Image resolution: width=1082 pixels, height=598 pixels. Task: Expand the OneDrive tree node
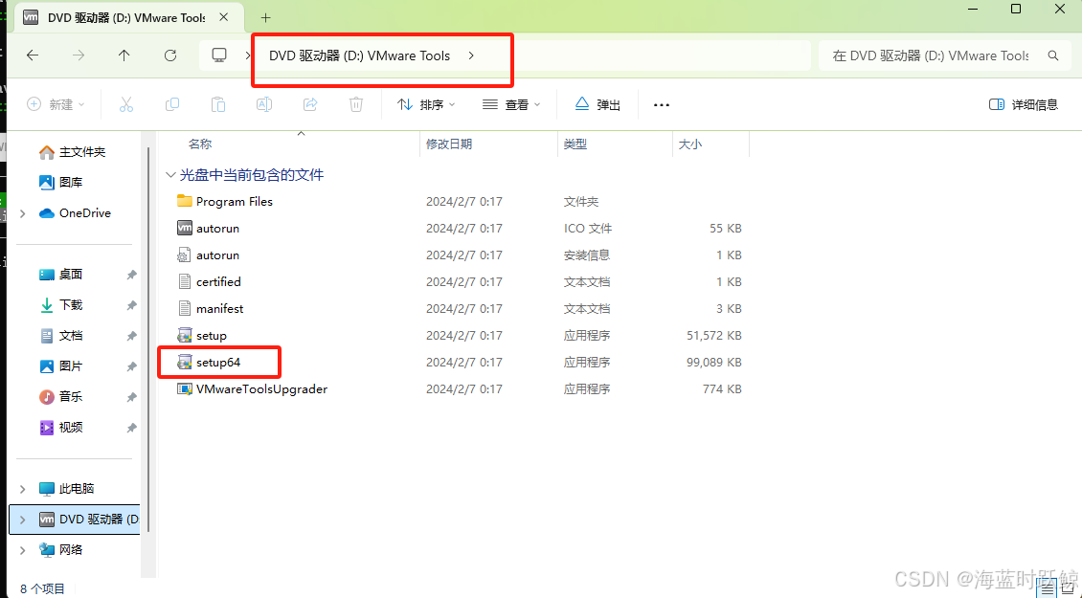pos(23,213)
